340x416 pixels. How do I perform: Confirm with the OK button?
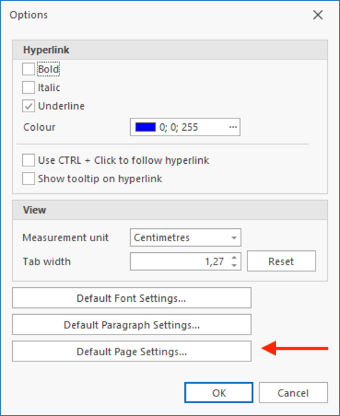pos(219,393)
